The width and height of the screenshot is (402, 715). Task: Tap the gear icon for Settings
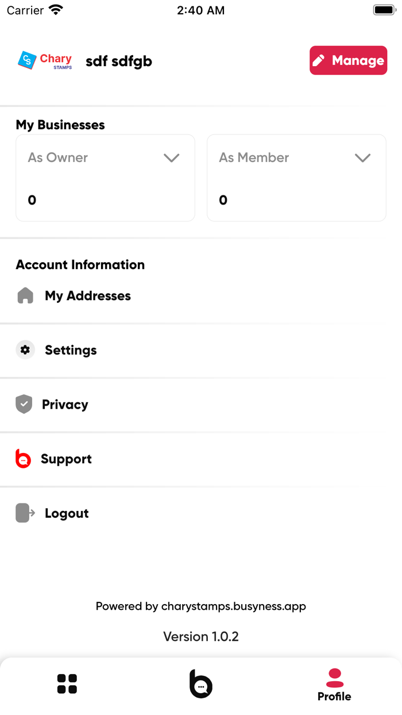[25, 350]
